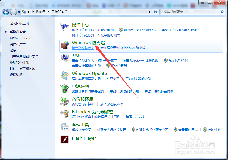Open the Flash Player icon

(x=65, y=139)
